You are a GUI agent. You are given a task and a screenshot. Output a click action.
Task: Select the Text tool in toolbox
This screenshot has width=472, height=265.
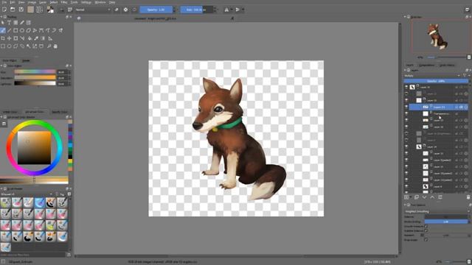coord(9,23)
